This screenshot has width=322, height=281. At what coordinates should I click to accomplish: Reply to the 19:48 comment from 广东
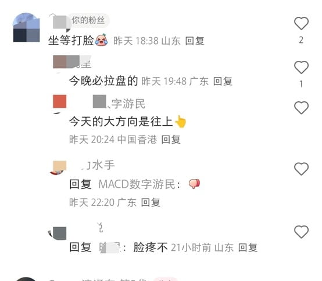coord(223,81)
